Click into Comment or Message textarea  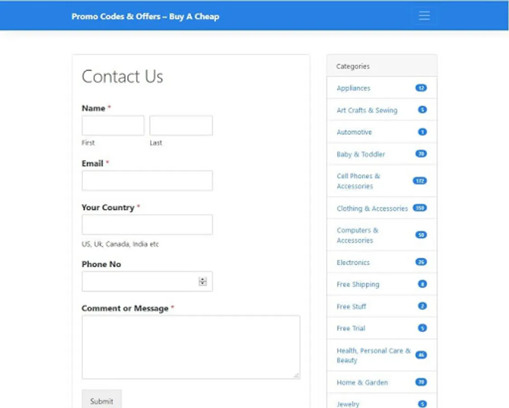click(191, 347)
